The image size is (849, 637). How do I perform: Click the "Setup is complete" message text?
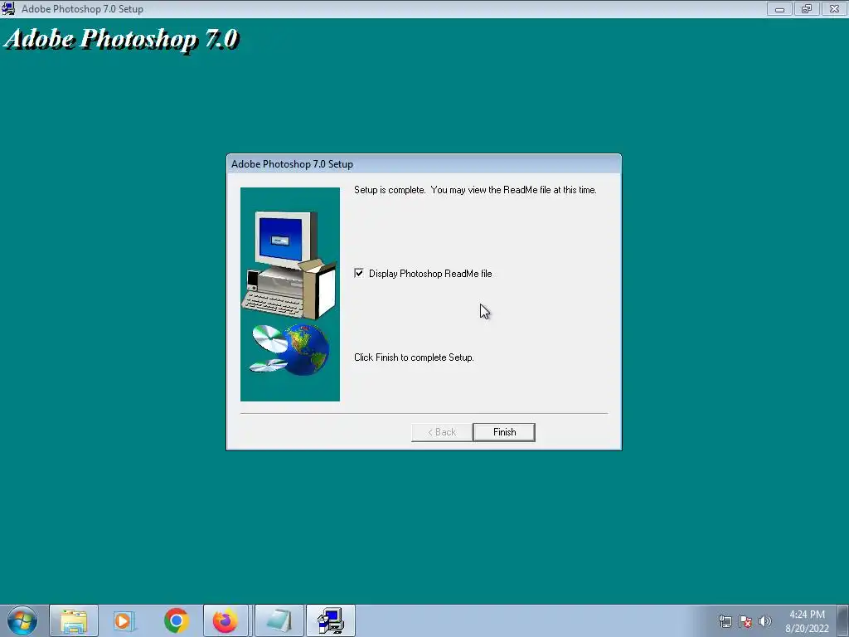tap(475, 190)
